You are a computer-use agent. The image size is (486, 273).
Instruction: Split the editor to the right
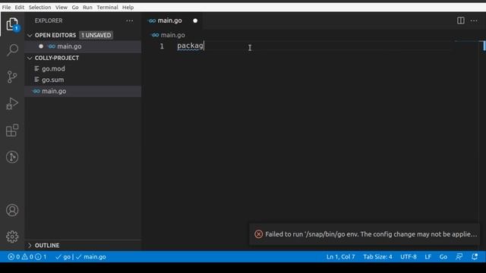[461, 20]
